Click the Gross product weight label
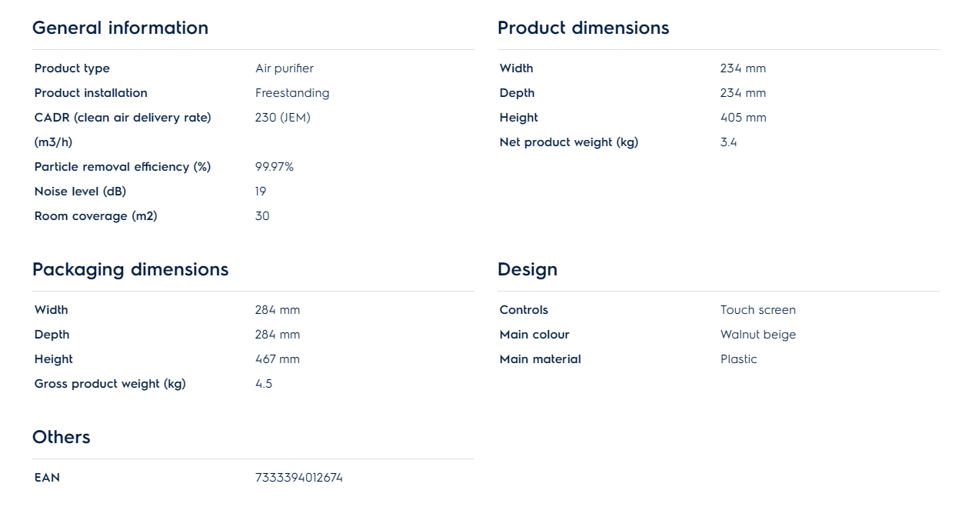This screenshot has width=975, height=507. pos(110,384)
